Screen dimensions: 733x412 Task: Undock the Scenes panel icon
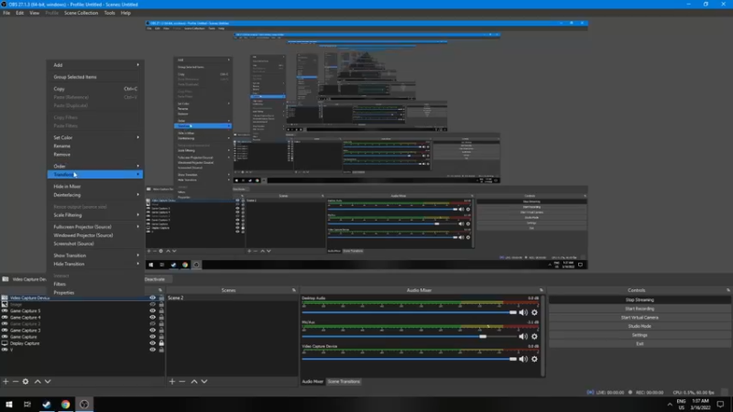(x=294, y=290)
